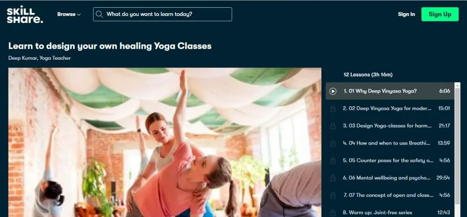Click the search magnifier icon

click(99, 14)
